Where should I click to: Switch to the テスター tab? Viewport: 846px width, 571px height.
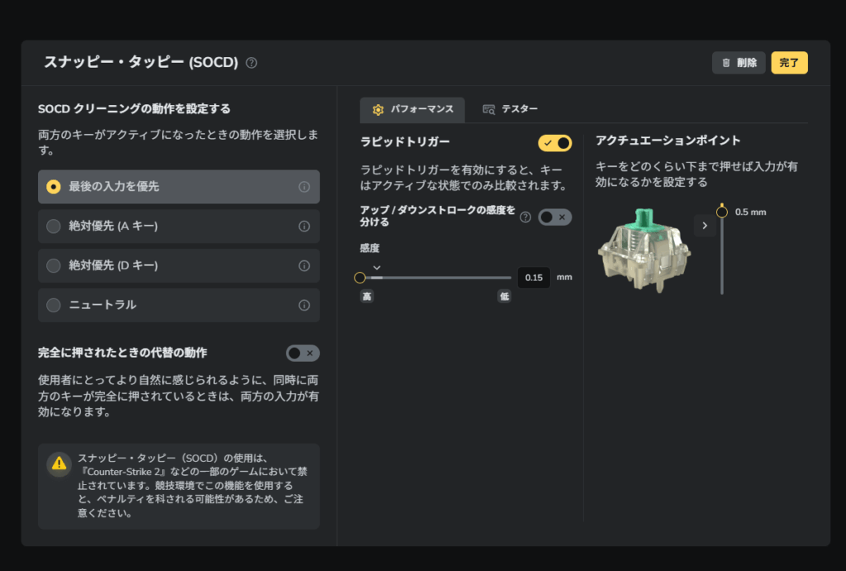click(x=511, y=109)
